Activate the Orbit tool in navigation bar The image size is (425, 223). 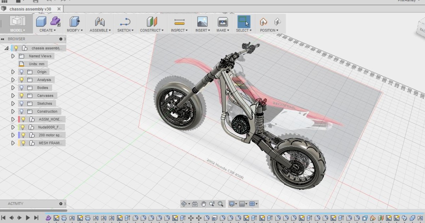(185, 204)
